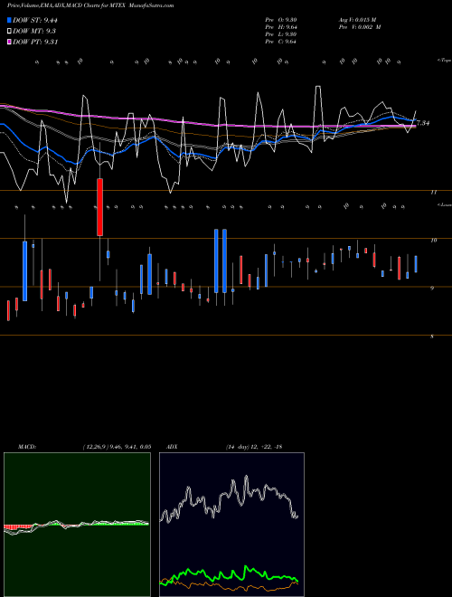The width and height of the screenshot is (452, 597).
Task: Click the large red candlestick
Action: [99, 207]
